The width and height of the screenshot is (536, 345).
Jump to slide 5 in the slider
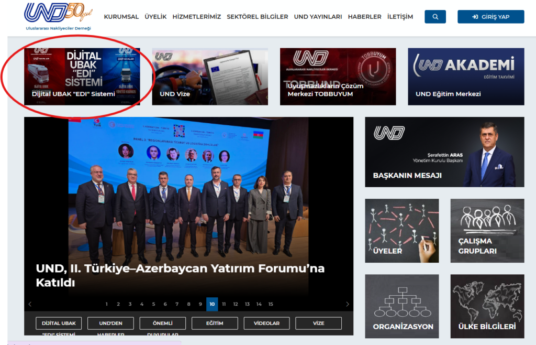153,304
